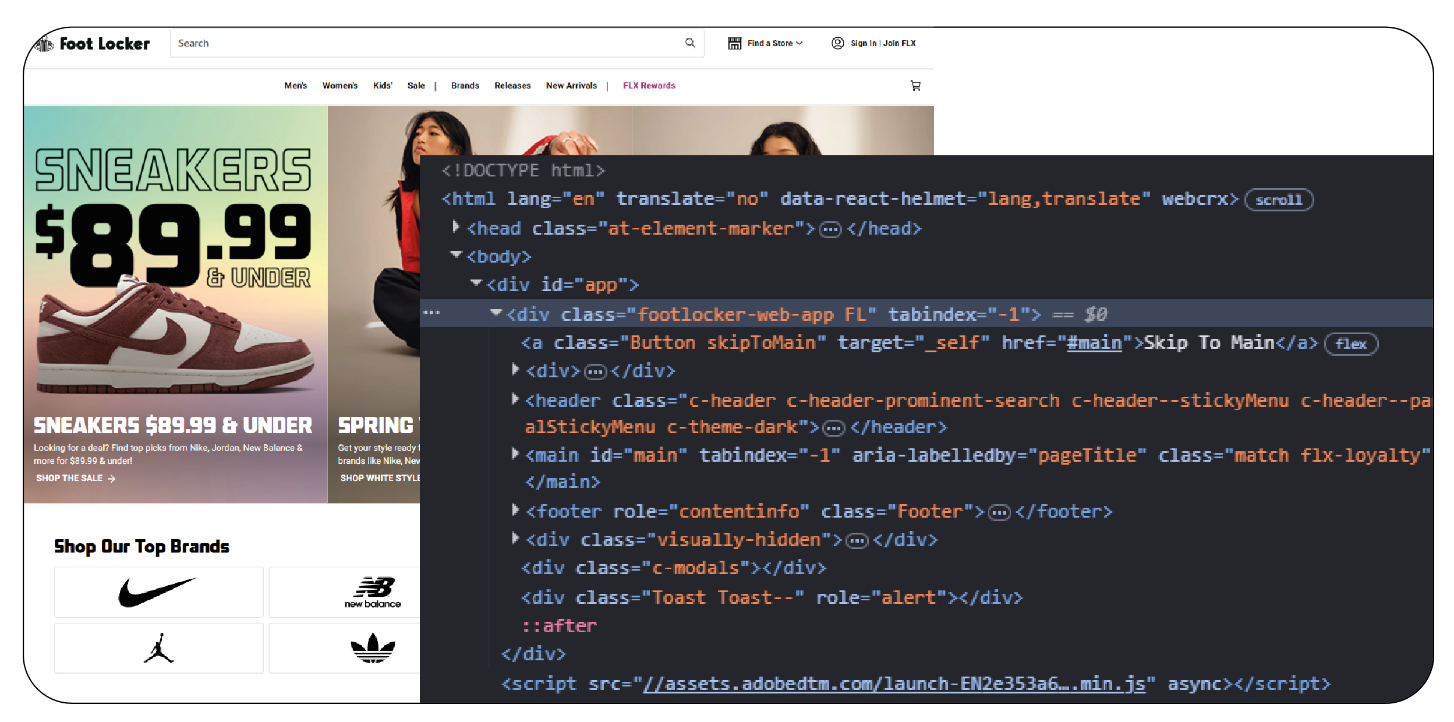Click the search magnifier icon
The image size is (1454, 722).
pyautogui.click(x=690, y=43)
